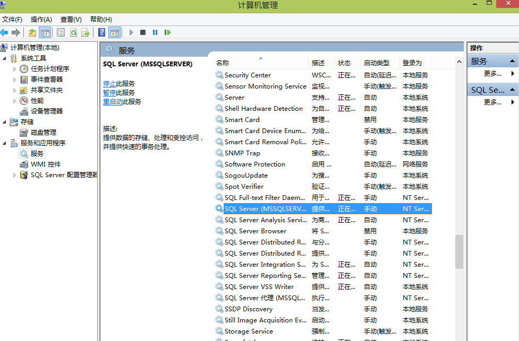The image size is (519, 341).
Task: Collapse the 服务和应用程序 tree node
Action: point(5,143)
